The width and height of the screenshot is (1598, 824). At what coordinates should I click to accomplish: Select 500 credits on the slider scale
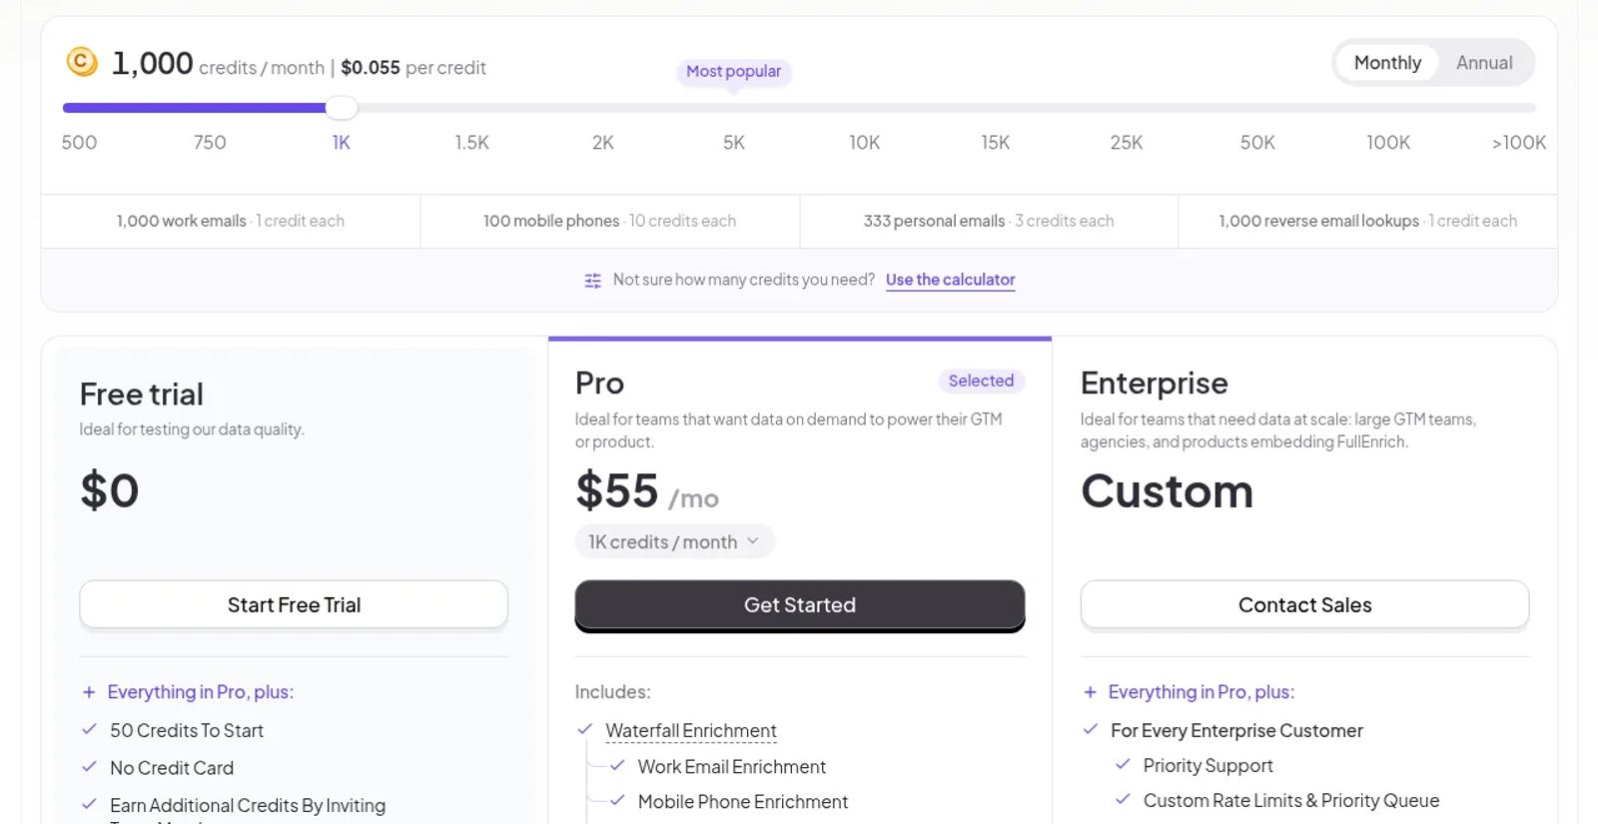79,143
